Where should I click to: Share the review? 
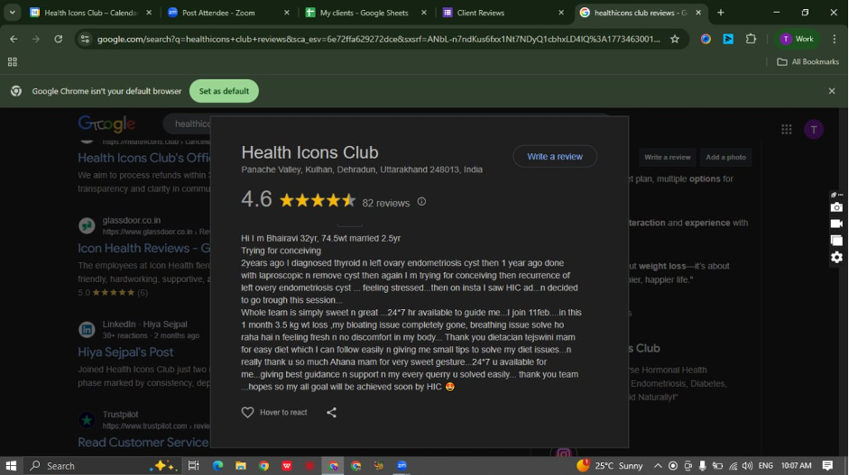331,412
